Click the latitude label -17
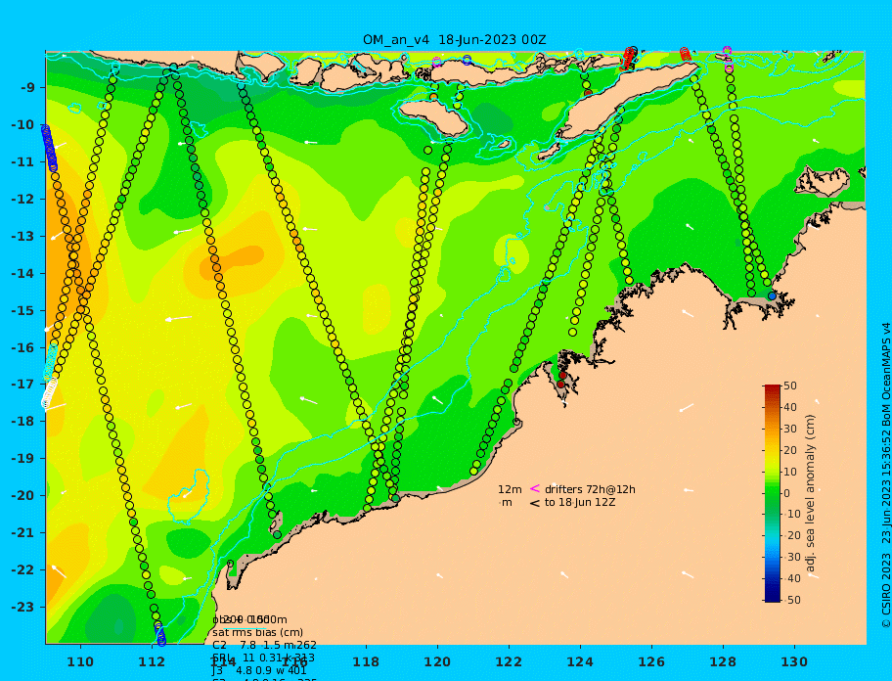Viewport: 892px width, 681px height. pos(22,385)
